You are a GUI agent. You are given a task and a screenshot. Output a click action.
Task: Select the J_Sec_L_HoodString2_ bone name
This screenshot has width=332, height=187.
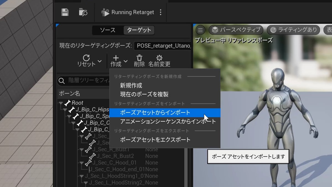click(x=117, y=183)
